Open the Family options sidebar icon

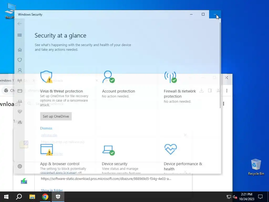(20, 122)
